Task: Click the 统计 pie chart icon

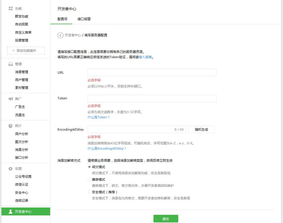Action: (x=11, y=126)
